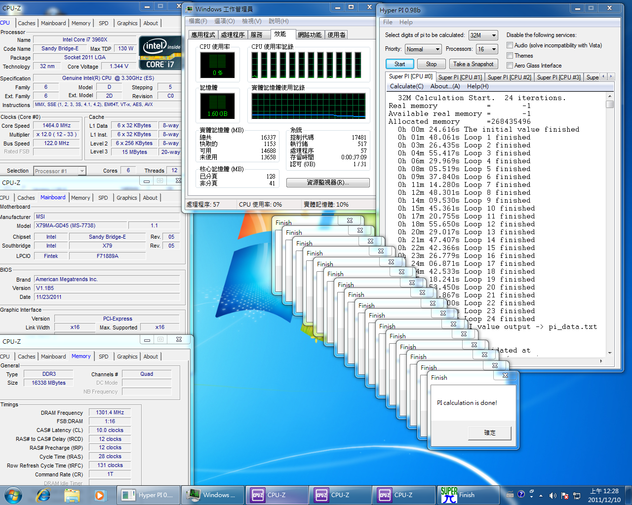This screenshot has height=505, width=632.
Task: Open the taskbar clock showing 12:28
Action: point(604,495)
